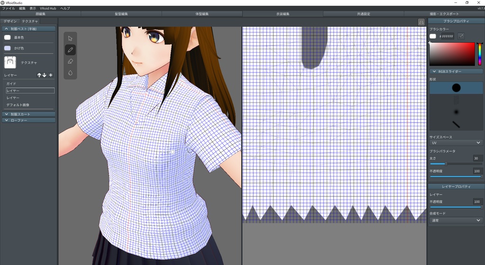Switch to the 衣装編集 tab
The image size is (485, 265).
[x=283, y=14]
